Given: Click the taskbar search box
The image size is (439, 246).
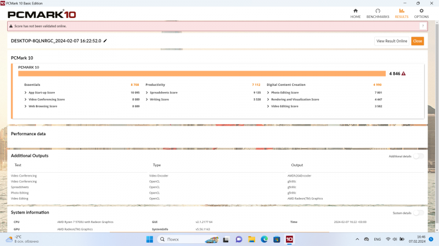Looking at the screenshot, I should [189, 239].
